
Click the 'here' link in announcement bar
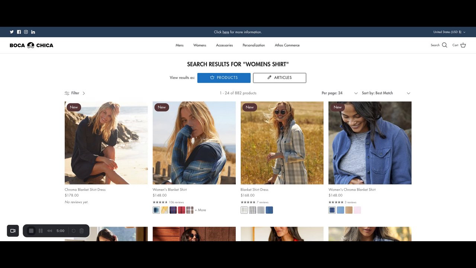[x=226, y=32]
